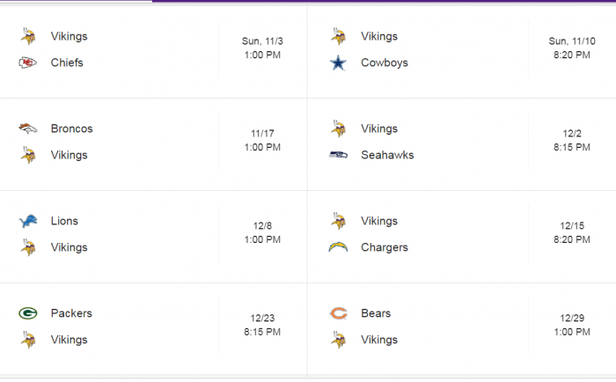Select the Seahawks team name
The image size is (616, 382).
[x=387, y=155]
